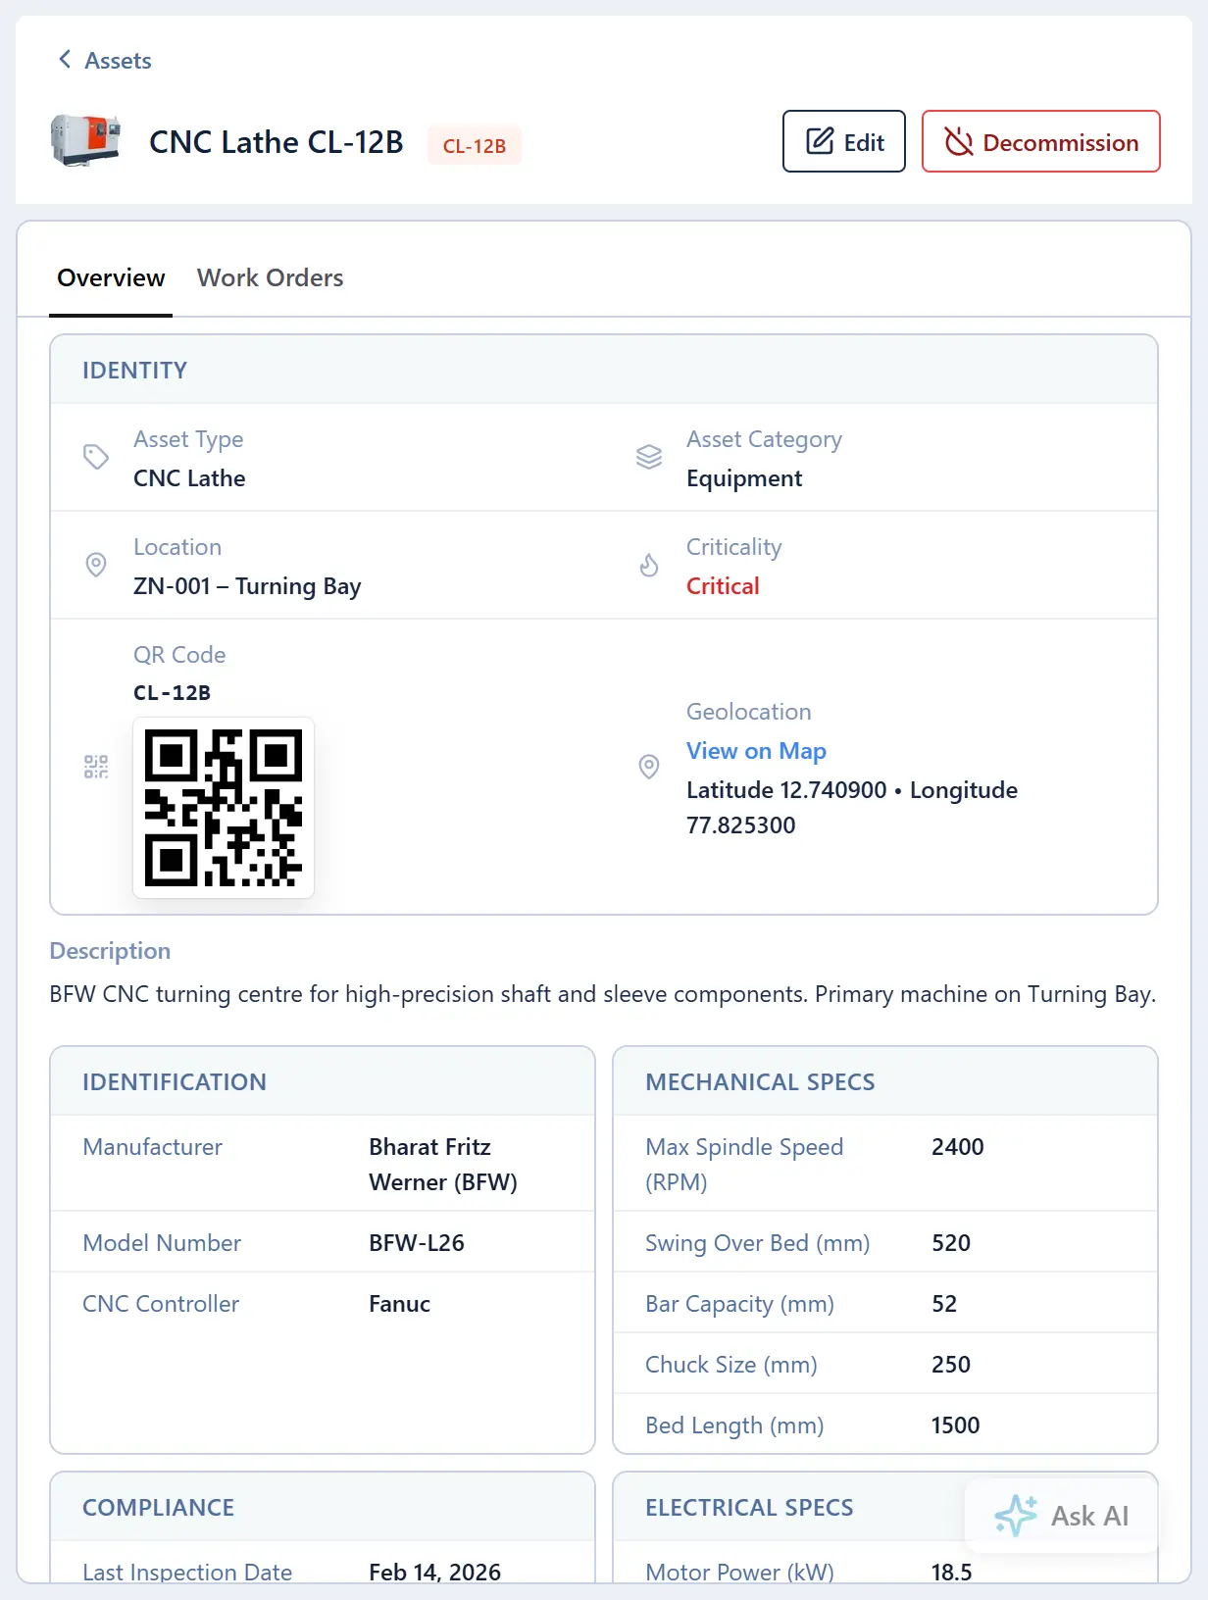Screen dimensions: 1208x1600
Task: Click the flame icon beside Criticality
Action: 649,565
